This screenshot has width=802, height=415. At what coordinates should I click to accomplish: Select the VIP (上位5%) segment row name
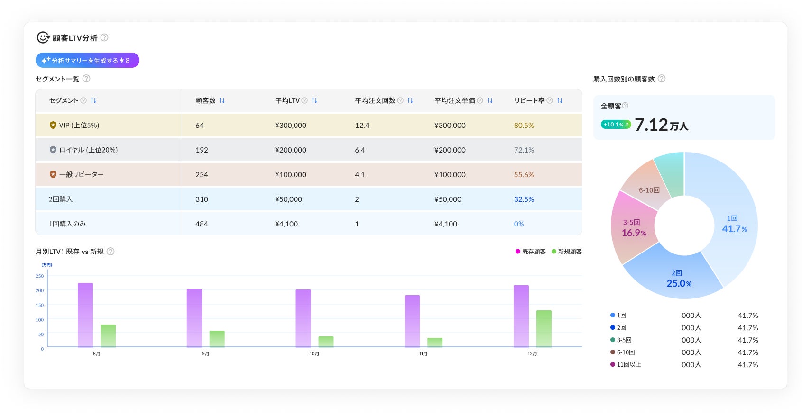79,125
